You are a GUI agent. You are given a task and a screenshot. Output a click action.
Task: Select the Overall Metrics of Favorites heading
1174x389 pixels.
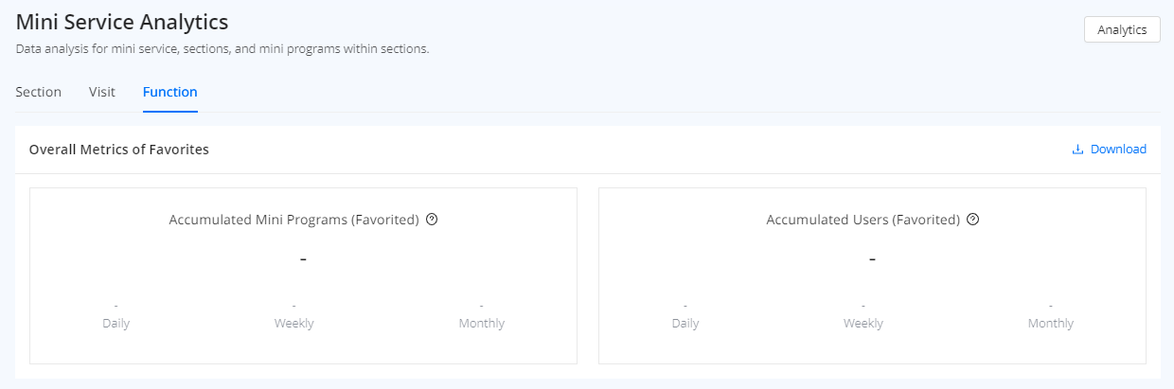click(119, 150)
